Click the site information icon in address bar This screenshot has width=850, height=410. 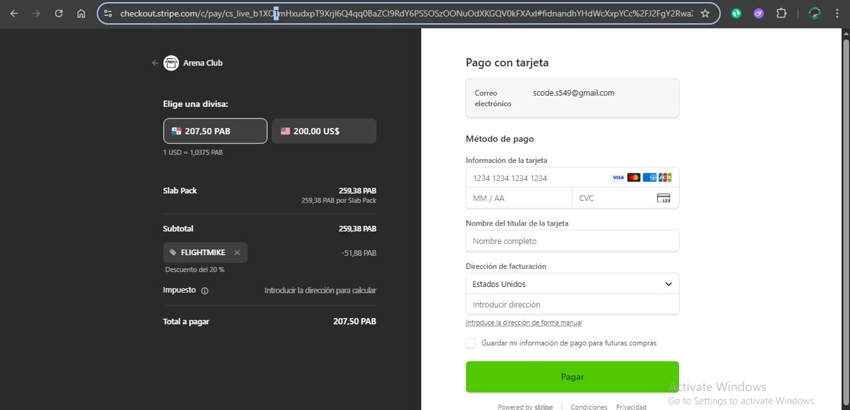pyautogui.click(x=108, y=14)
